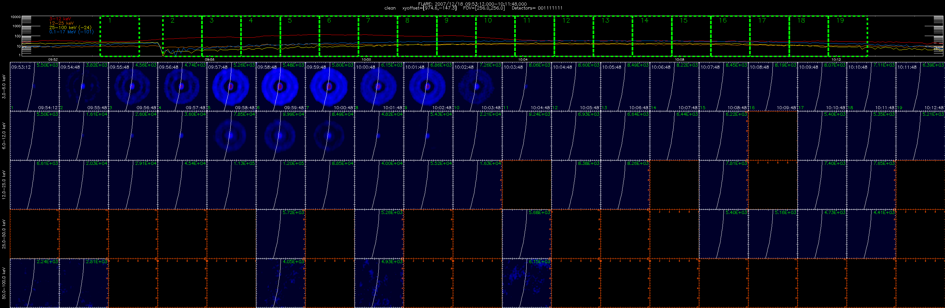This screenshot has height=308, width=945.
Task: Open the 3.0-6.0 keV image at 10:07:48
Action: click(724, 87)
